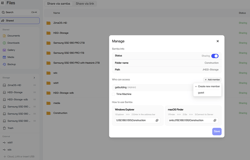Screen dimensions: 250x160
Task: Open the Documents starred folder
Action: click(x=14, y=36)
